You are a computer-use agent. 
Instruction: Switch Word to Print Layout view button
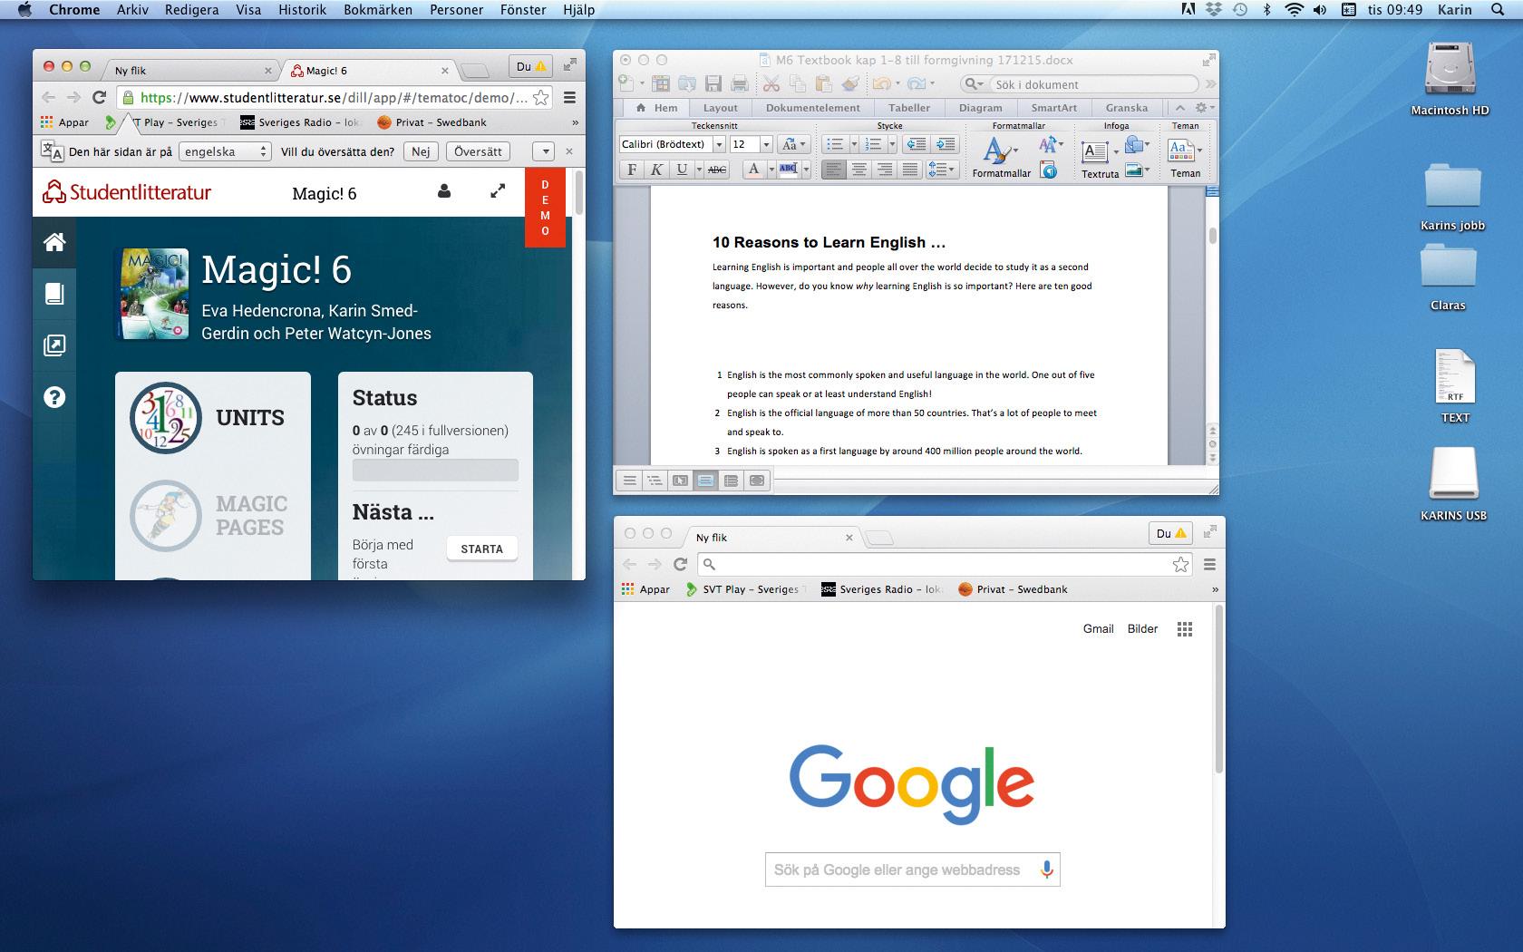click(x=705, y=481)
